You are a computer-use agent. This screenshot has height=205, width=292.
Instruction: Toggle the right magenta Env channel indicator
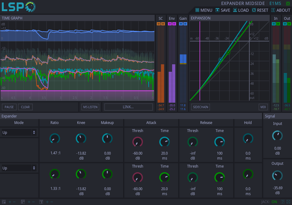[174, 24]
